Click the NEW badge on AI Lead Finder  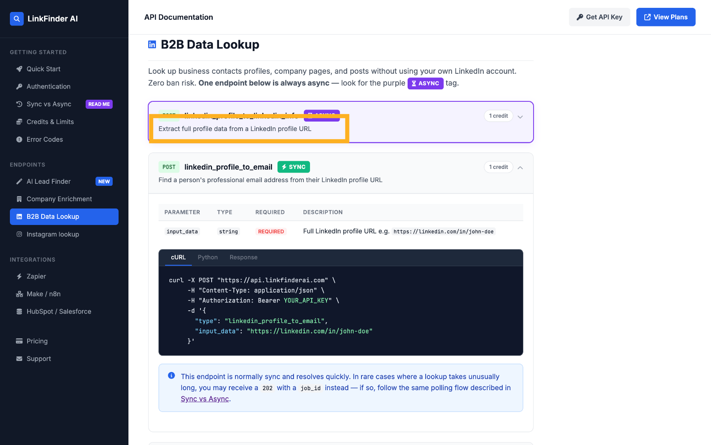click(104, 181)
